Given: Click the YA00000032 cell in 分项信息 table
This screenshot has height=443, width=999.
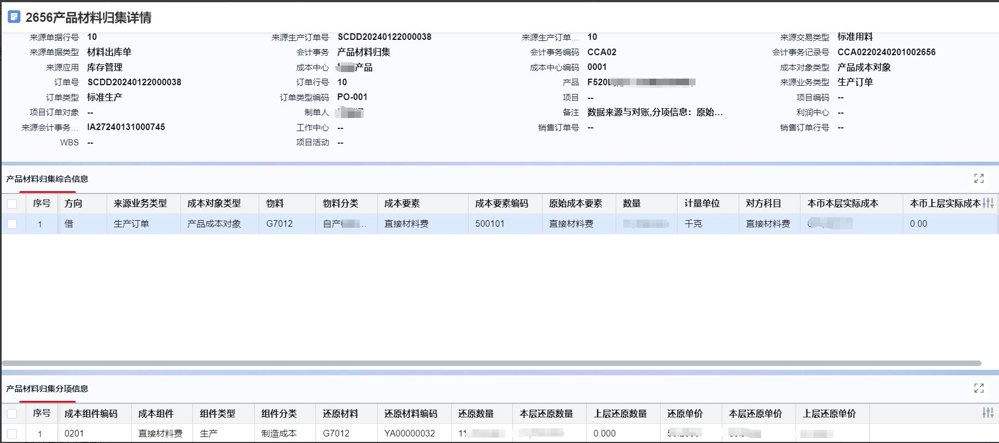Looking at the screenshot, I should click(410, 434).
